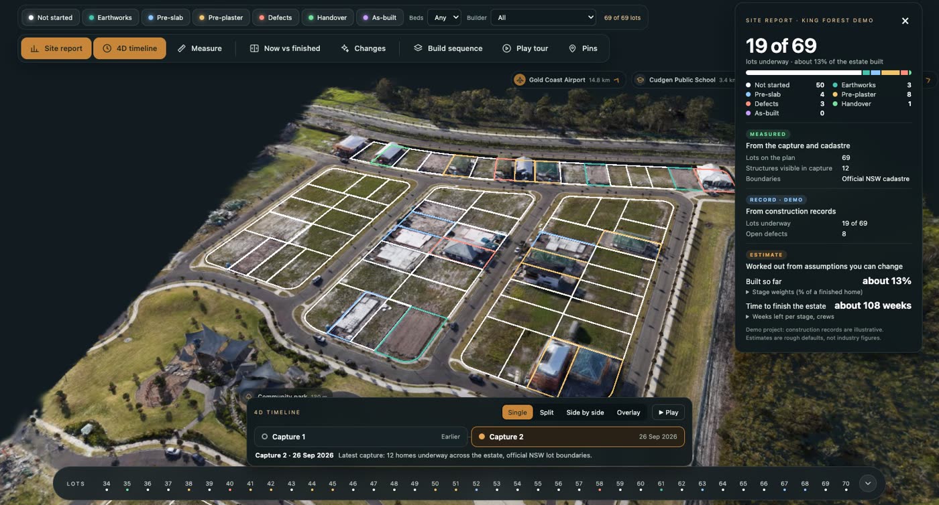The height and width of the screenshot is (505, 939).
Task: Select Capture 2 dated 26 Sep 2026
Action: tap(578, 437)
